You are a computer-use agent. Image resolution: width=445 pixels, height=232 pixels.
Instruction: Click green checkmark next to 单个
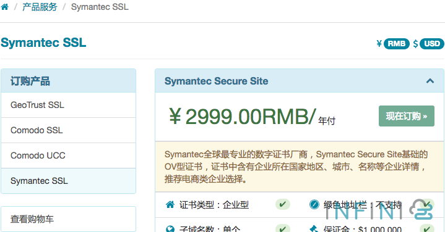coord(283,228)
